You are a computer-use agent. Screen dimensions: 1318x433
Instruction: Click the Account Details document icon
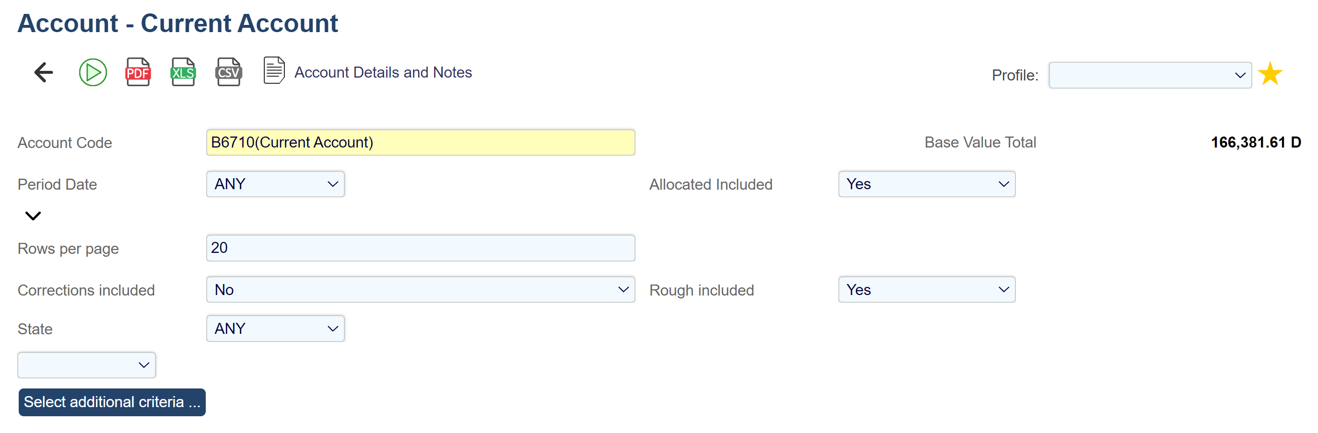(x=274, y=70)
